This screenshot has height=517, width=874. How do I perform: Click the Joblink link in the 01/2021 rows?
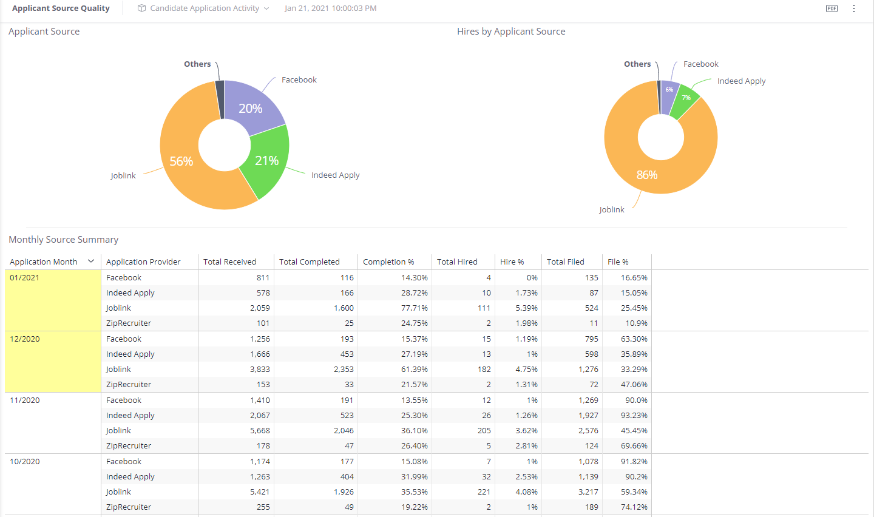point(118,308)
